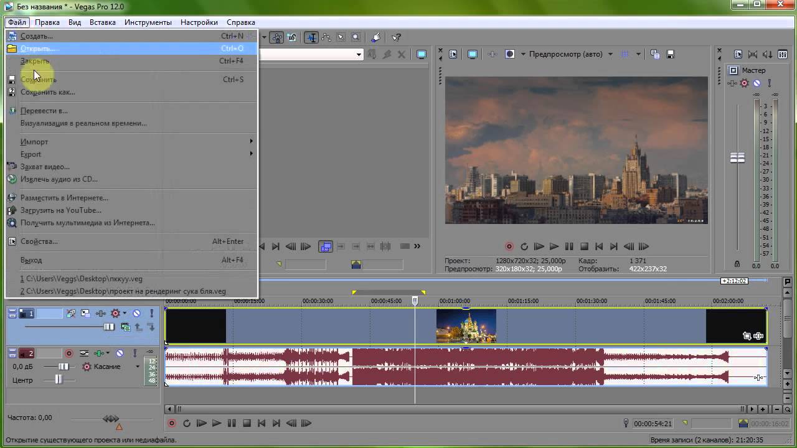
Task: Open the Правка menu in menu bar
Action: click(x=47, y=22)
